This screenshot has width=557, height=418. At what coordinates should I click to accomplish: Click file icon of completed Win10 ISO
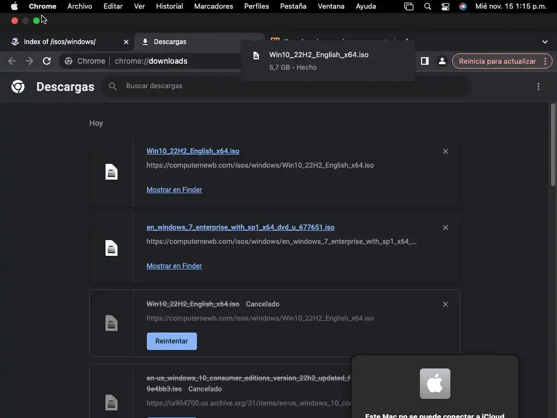pyautogui.click(x=111, y=172)
